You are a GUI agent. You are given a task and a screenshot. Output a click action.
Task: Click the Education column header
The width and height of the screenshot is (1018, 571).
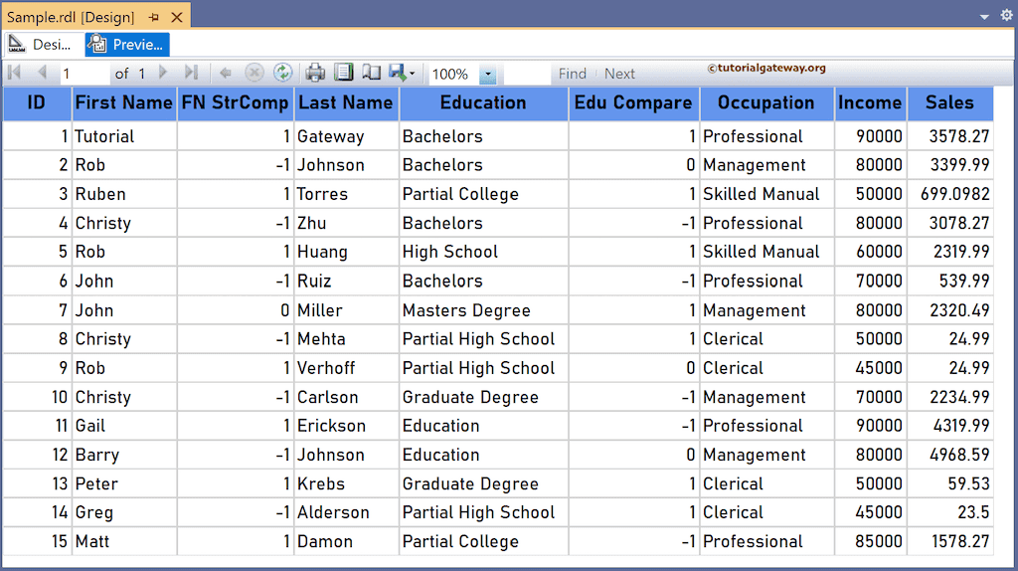click(x=484, y=103)
